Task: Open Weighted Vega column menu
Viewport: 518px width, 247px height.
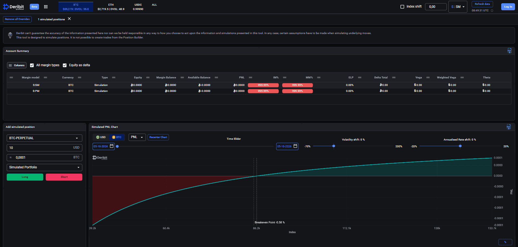Action: tap(462, 78)
